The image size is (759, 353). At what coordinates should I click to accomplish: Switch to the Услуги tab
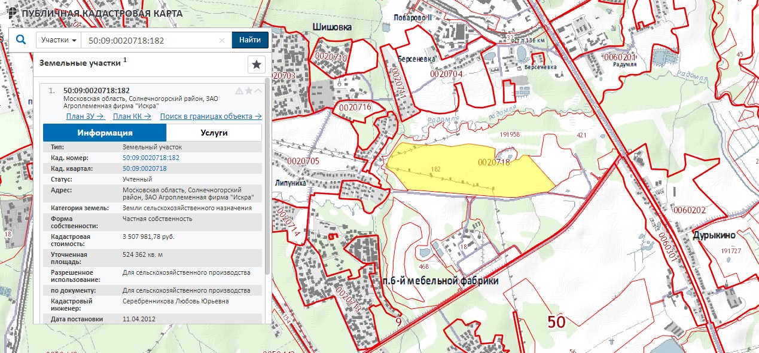214,133
